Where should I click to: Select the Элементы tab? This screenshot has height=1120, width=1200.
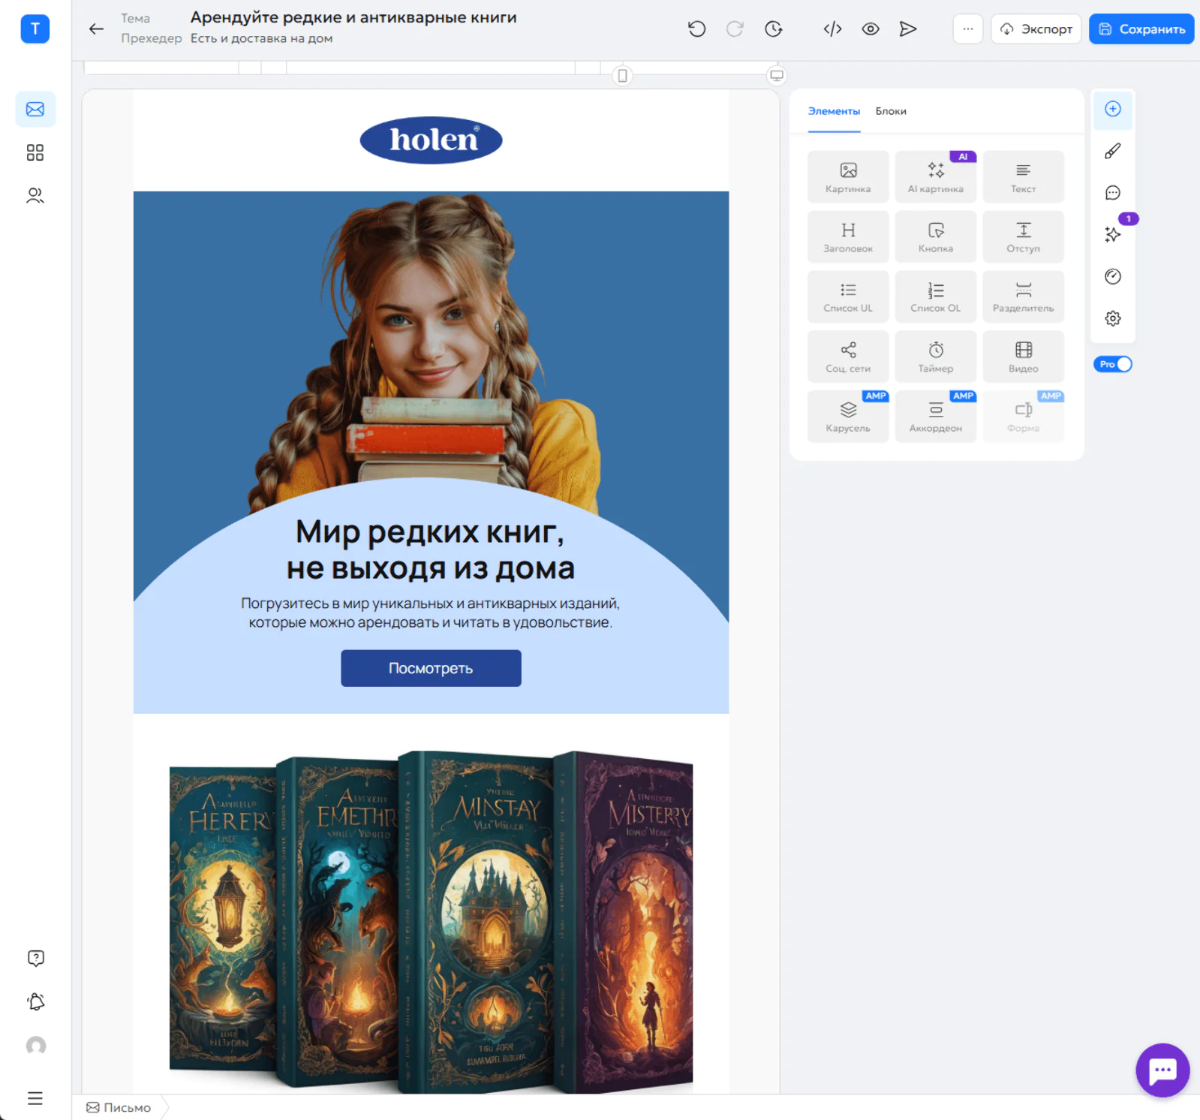[x=834, y=111]
